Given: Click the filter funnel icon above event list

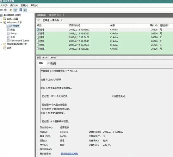Looking at the screenshot, I should coord(38,20).
